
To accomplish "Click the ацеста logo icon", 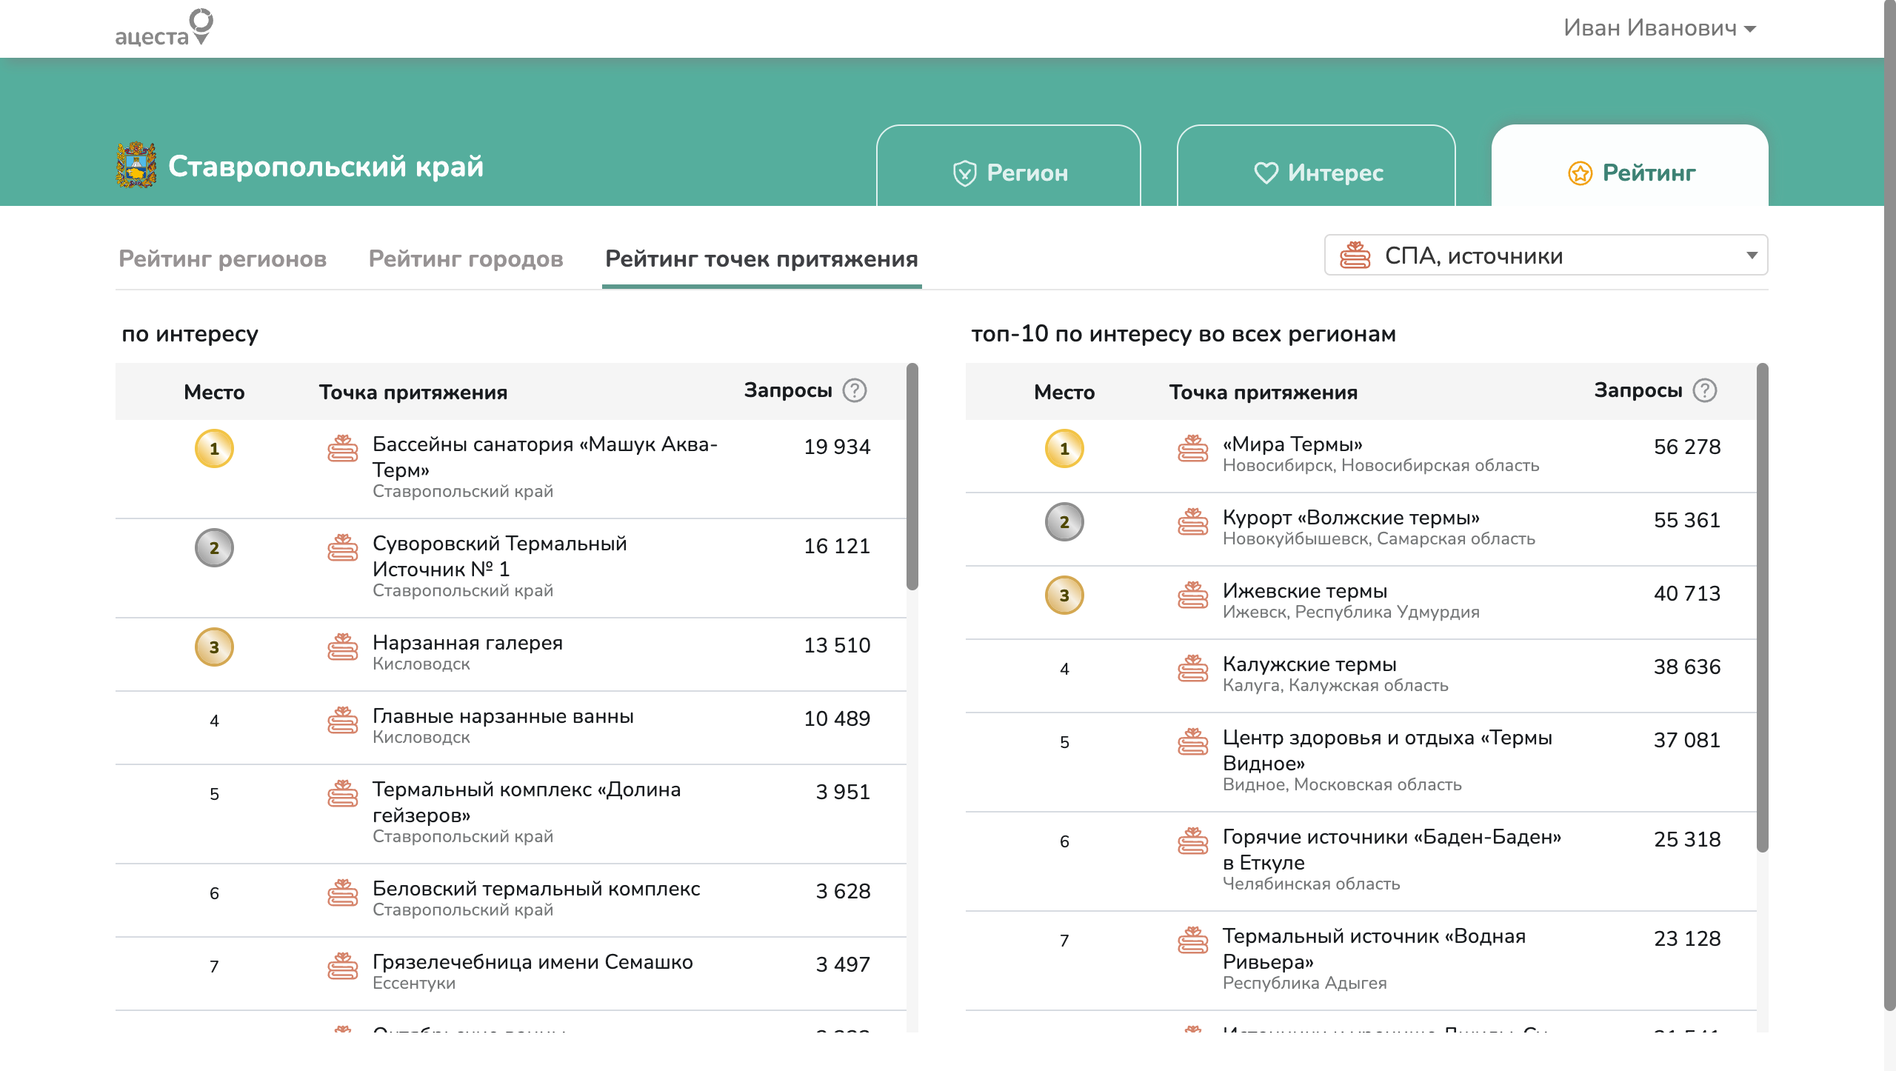I will point(164,27).
